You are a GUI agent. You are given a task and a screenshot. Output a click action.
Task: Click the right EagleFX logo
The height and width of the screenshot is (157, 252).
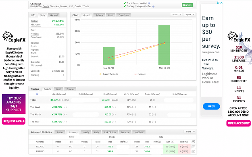(x=239, y=37)
